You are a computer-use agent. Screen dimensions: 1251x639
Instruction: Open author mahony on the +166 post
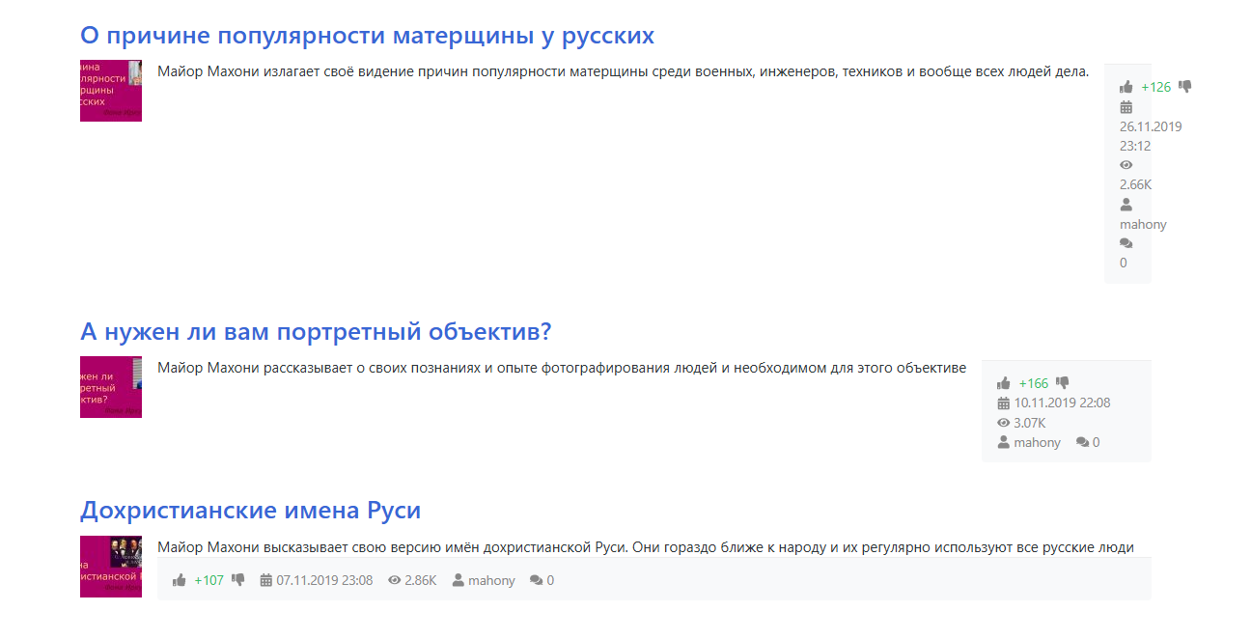tap(1038, 442)
